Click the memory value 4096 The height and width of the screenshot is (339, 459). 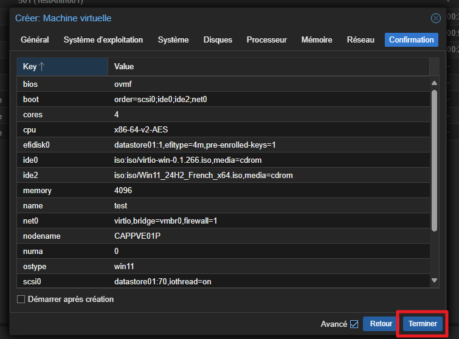(123, 191)
